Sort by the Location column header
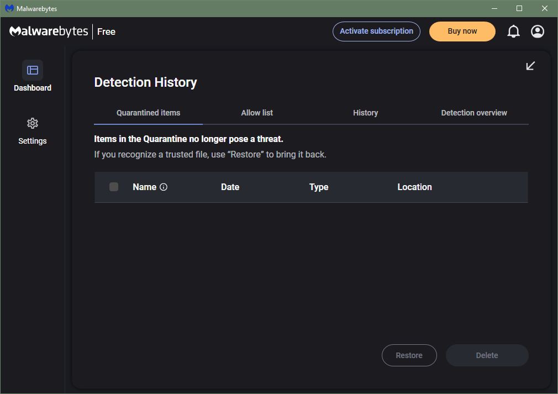This screenshot has height=394, width=558. [414, 187]
